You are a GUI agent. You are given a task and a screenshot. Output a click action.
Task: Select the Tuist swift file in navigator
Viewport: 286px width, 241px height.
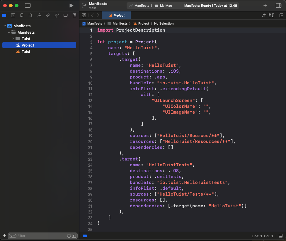click(x=26, y=52)
